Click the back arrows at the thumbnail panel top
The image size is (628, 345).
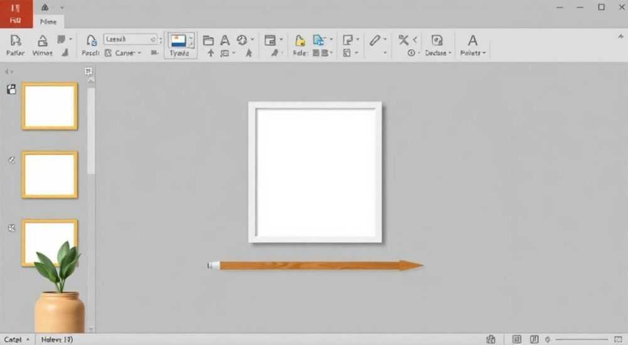(9, 72)
